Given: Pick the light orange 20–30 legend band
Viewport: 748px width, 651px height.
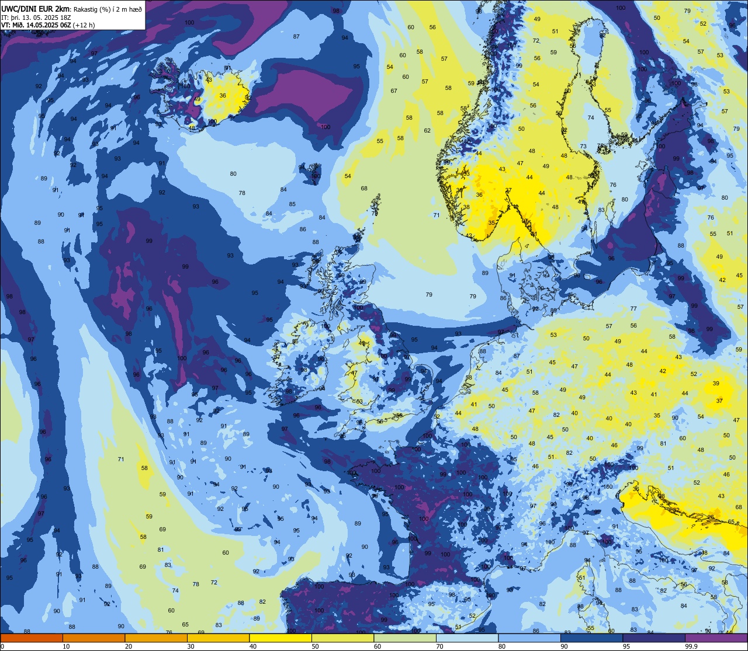Looking at the screenshot, I should pos(156,638).
